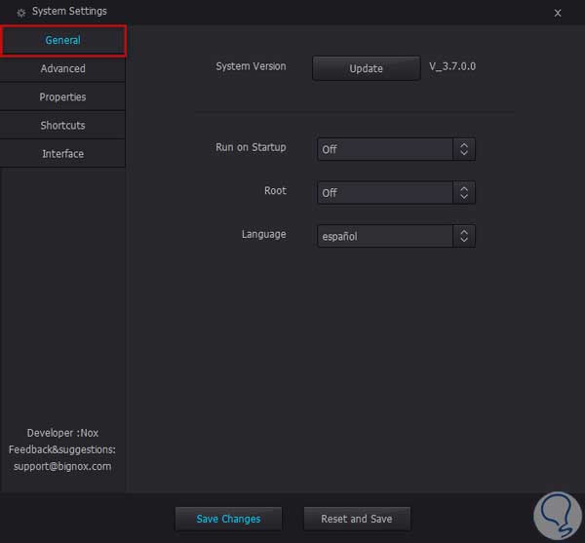The height and width of the screenshot is (543, 585).
Task: Click Reset and Save
Action: pyautogui.click(x=357, y=519)
